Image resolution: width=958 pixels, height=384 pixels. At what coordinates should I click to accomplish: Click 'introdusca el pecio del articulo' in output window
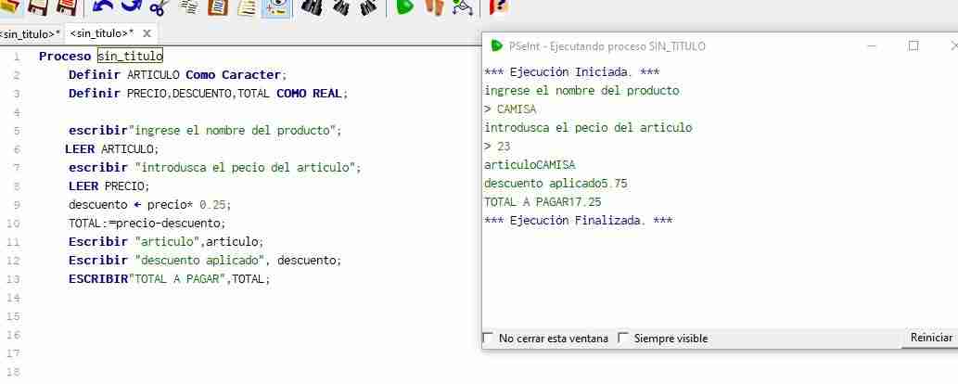(588, 128)
